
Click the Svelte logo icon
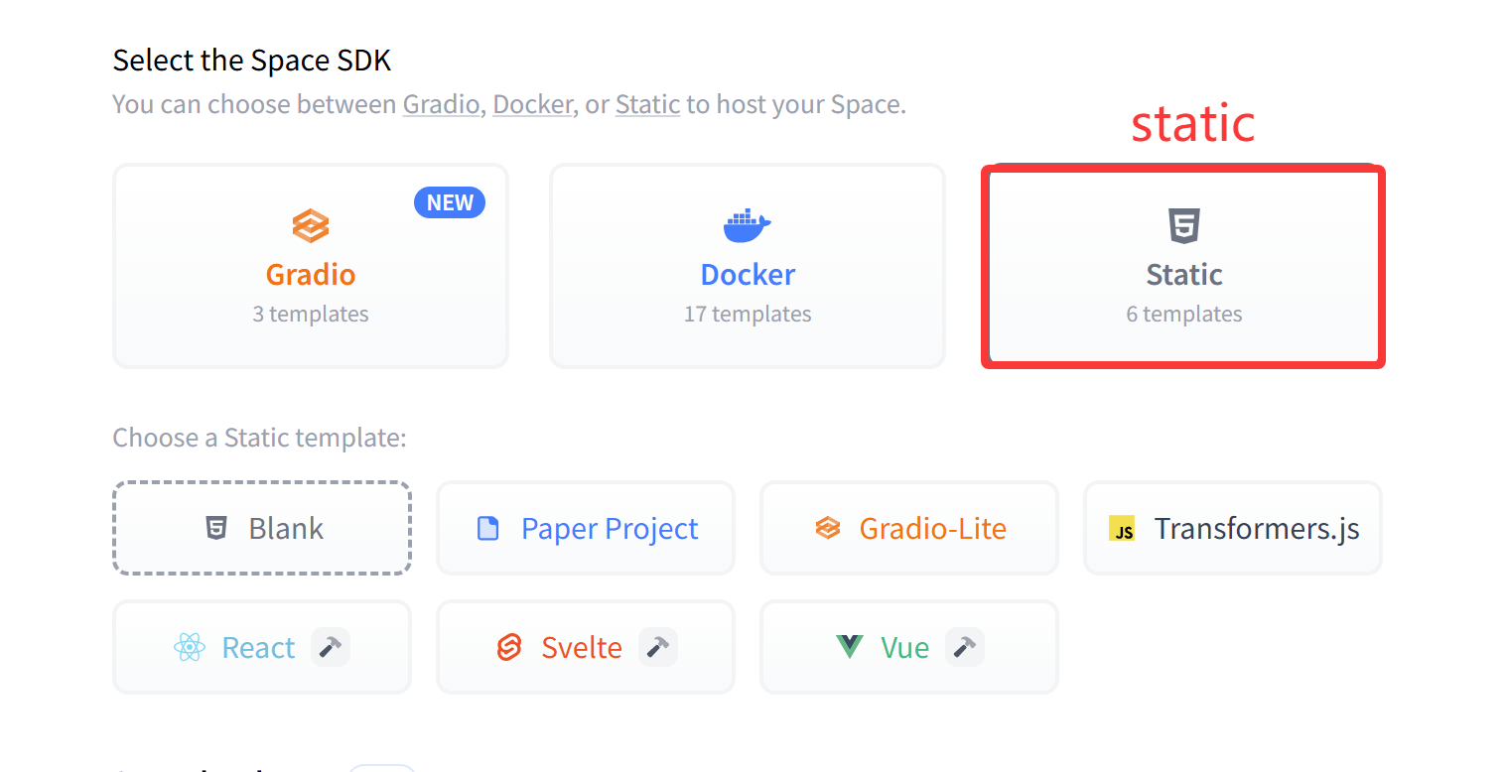[509, 648]
